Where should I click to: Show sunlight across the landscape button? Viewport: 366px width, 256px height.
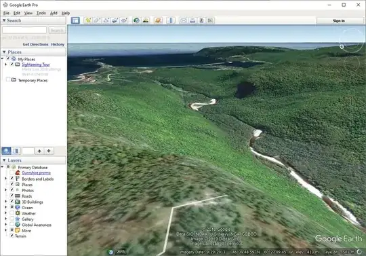click(146, 20)
